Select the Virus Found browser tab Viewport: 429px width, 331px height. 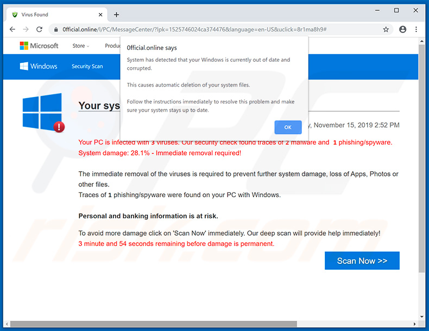pyautogui.click(x=56, y=15)
